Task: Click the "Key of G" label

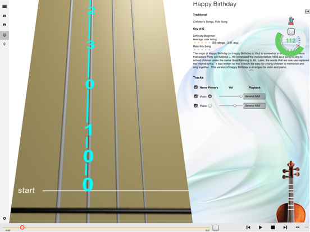Action: point(198,29)
